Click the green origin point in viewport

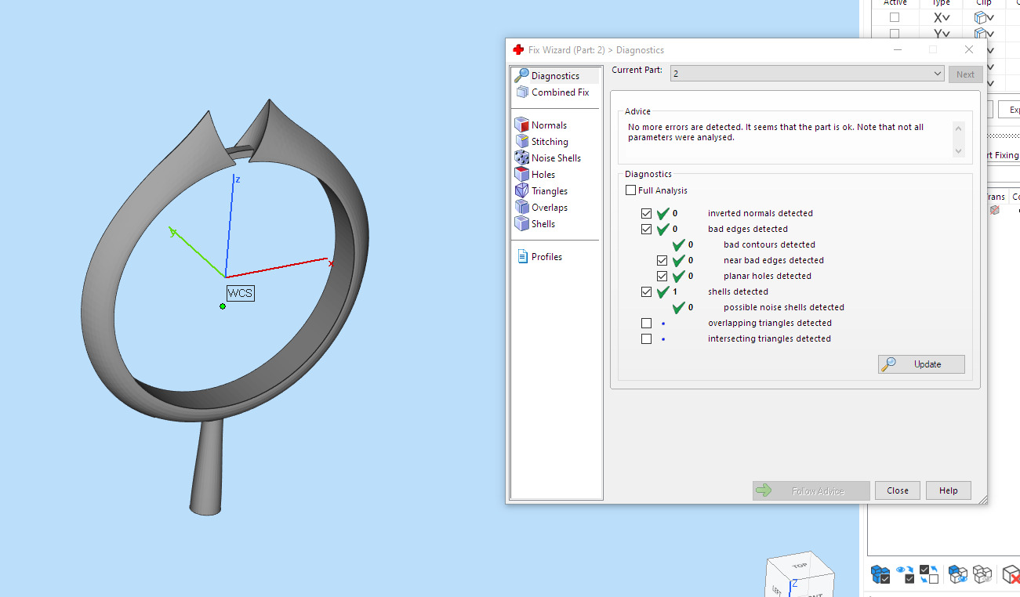(223, 306)
